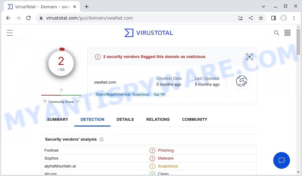The image size is (302, 176).
Task: Click the Malware verdict text
Action: click(166, 158)
